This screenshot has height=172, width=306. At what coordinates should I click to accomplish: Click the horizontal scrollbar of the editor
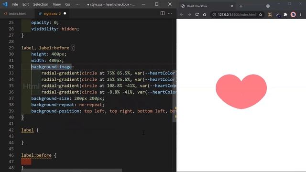tap(71, 170)
